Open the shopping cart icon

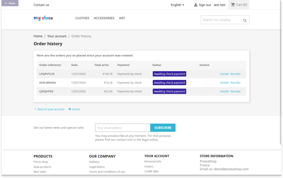tap(233, 5)
